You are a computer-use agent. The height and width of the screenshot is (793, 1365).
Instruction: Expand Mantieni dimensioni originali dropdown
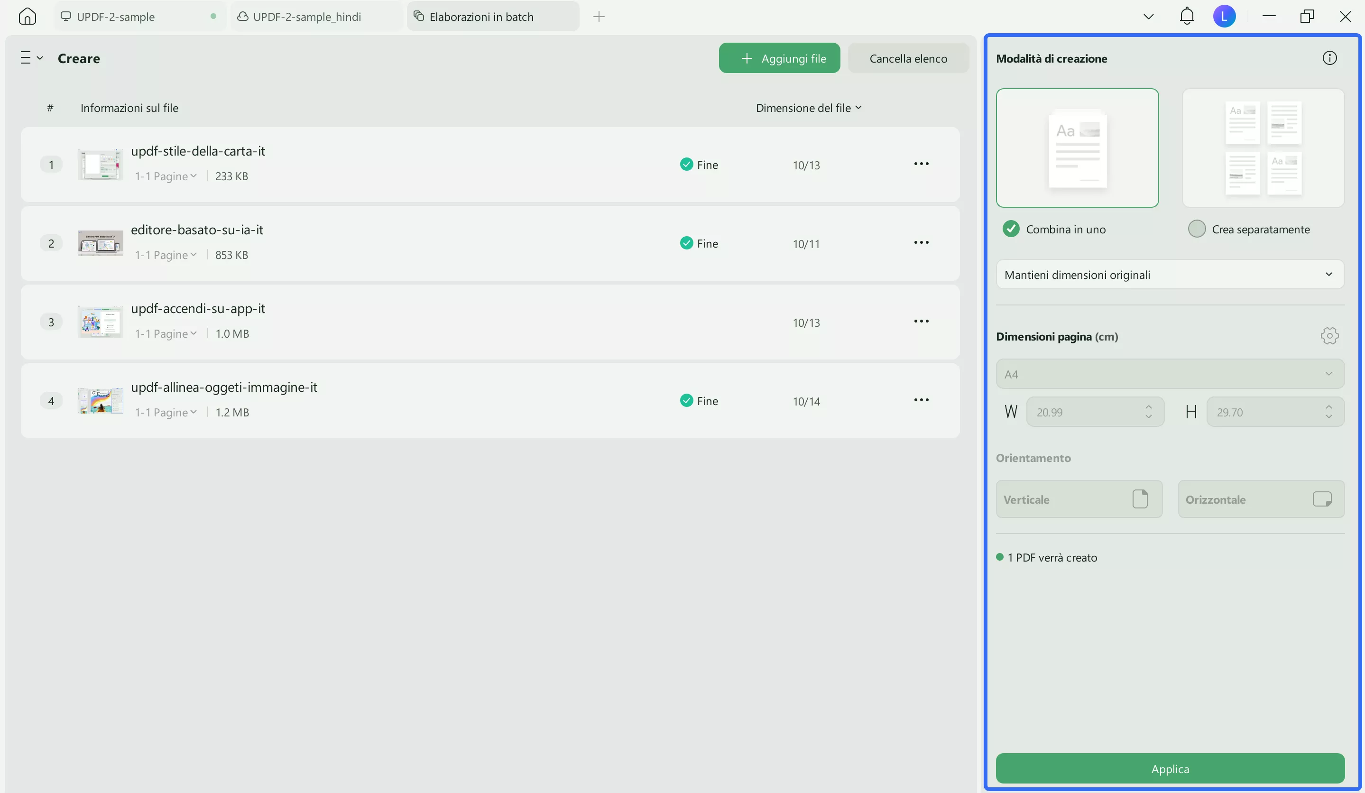coord(1170,275)
